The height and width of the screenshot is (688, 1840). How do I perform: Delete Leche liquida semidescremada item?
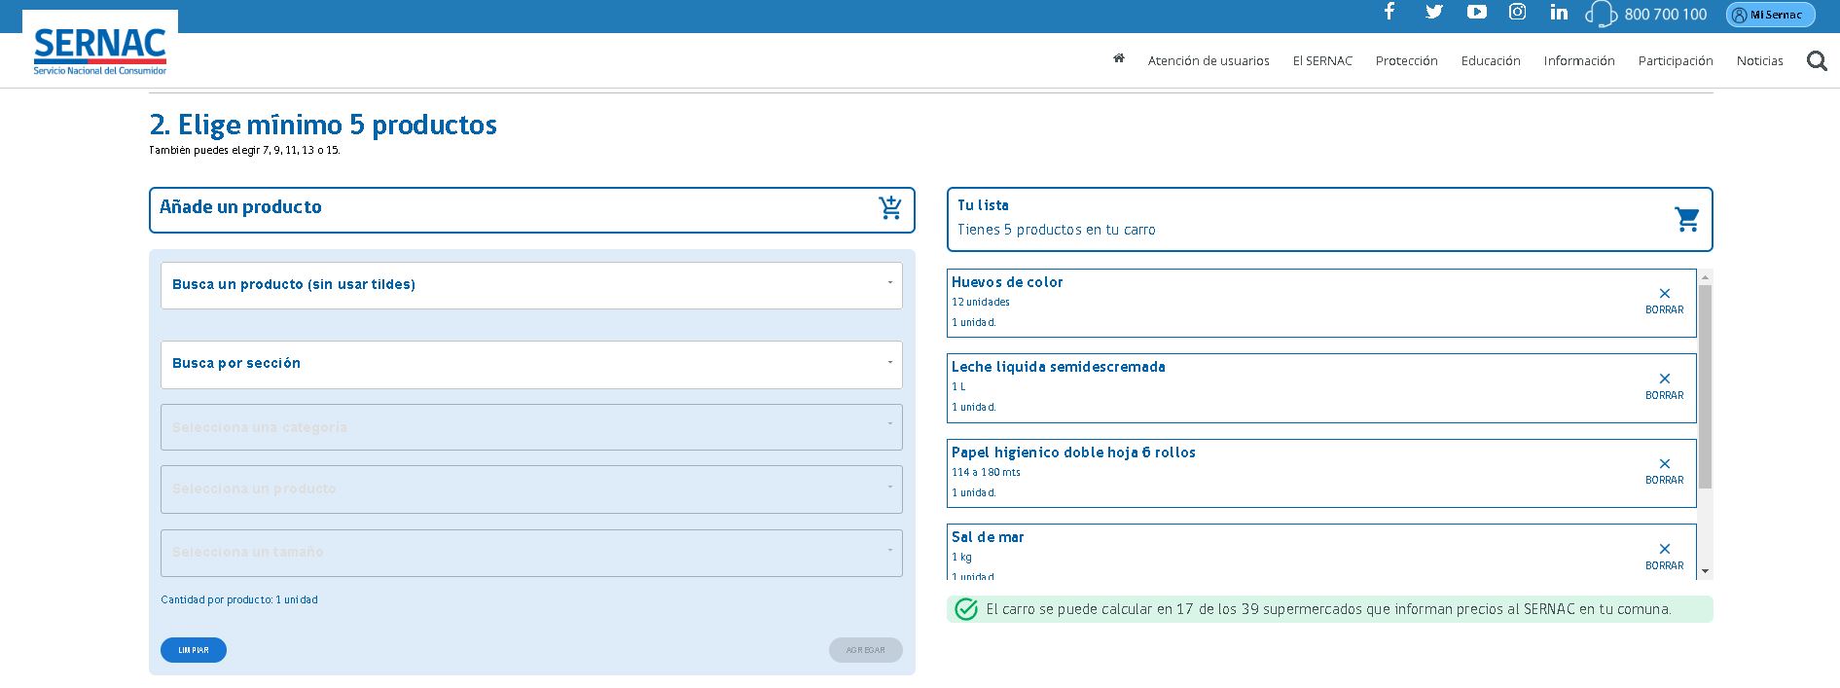1664,385
